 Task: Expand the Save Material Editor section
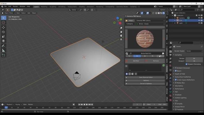click(145, 77)
